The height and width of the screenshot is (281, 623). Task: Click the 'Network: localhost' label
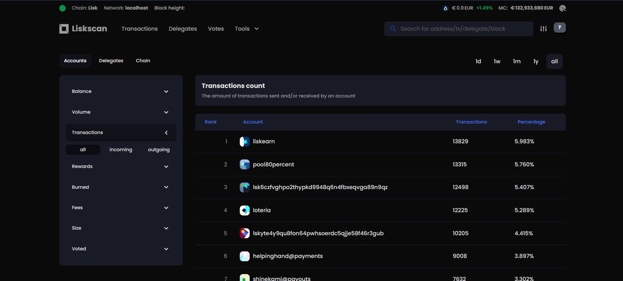tap(126, 8)
